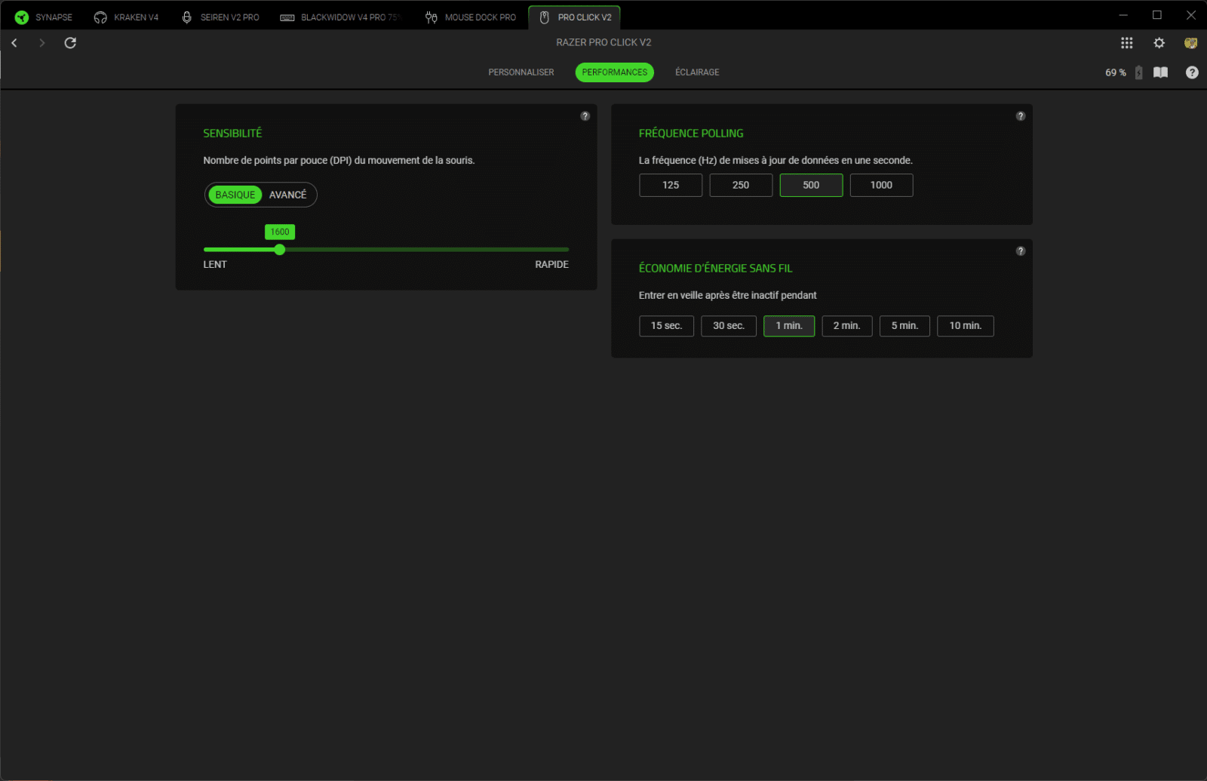
Task: Open the user profile avatar
Action: point(1191,43)
